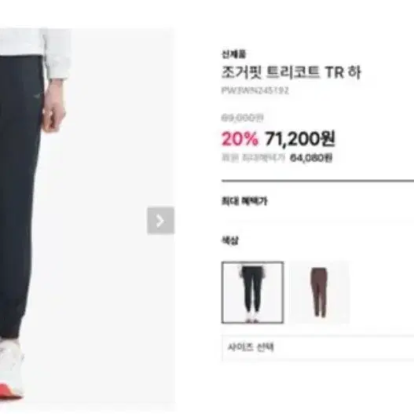Click the model's hand in photo
Image resolution: width=414 pixels, height=414 pixels.
tap(53, 105)
